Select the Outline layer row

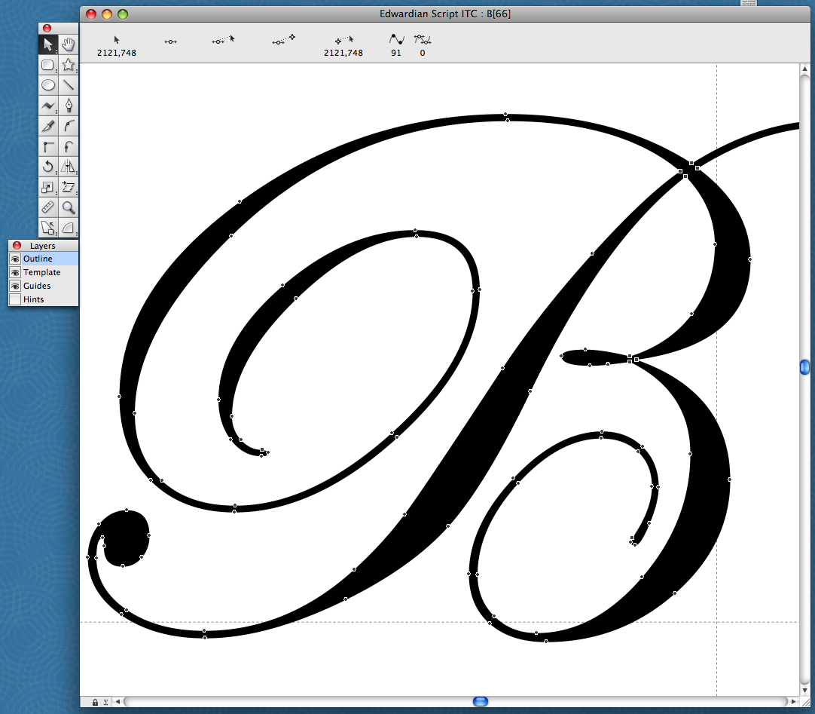point(44,259)
